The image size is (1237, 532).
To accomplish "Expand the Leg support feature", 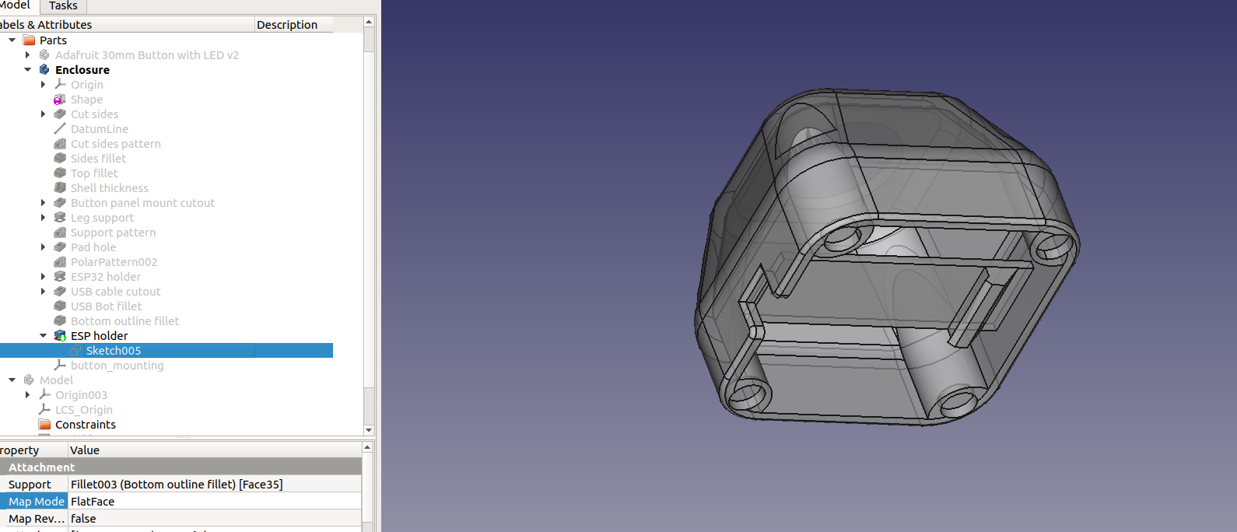I will [43, 218].
